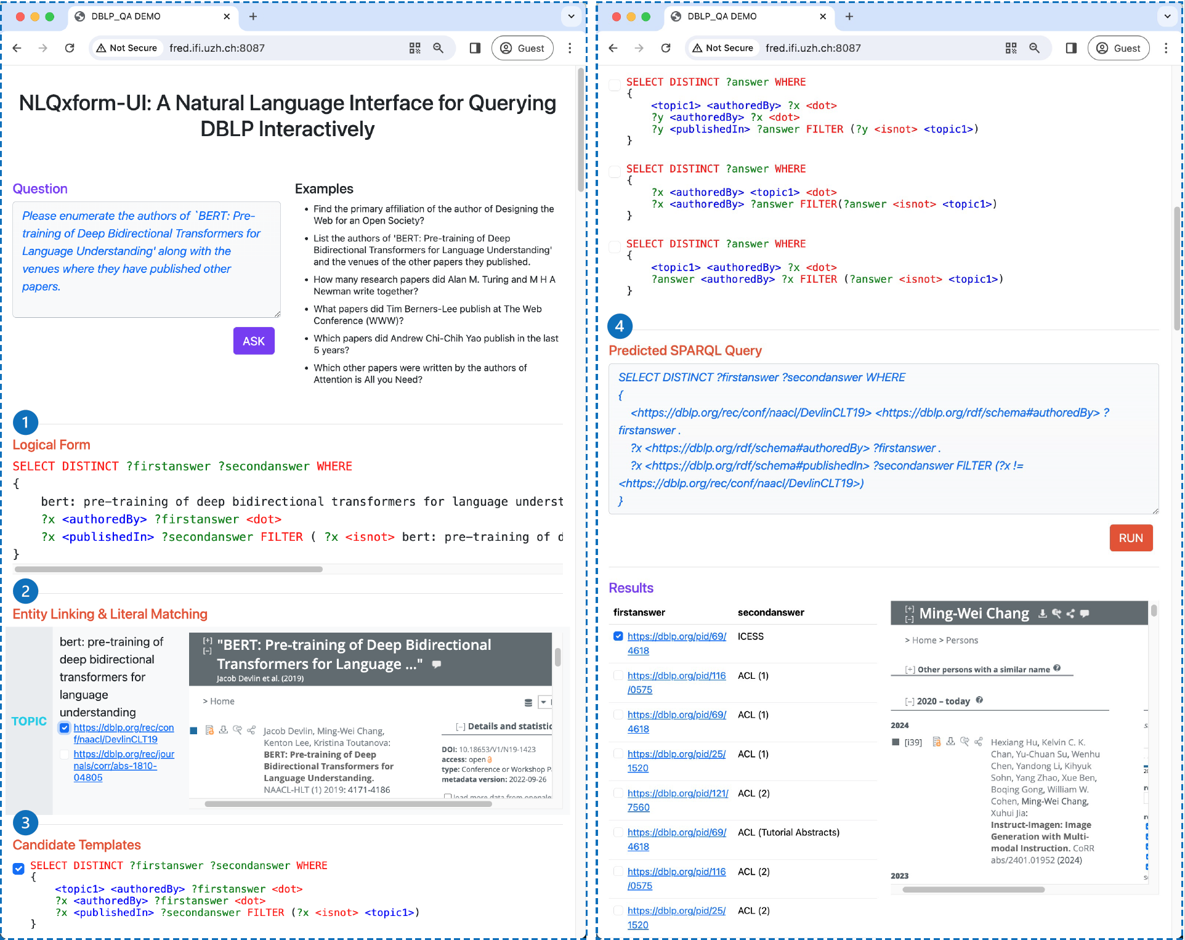Viewport: 1185px width, 940px height.
Task: Click the Logical Form horizontal scrollbar
Action: coord(168,569)
